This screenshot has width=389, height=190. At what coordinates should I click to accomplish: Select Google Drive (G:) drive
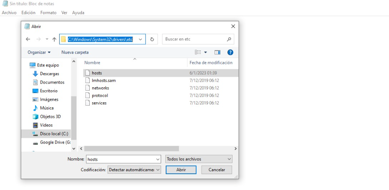coord(55,142)
